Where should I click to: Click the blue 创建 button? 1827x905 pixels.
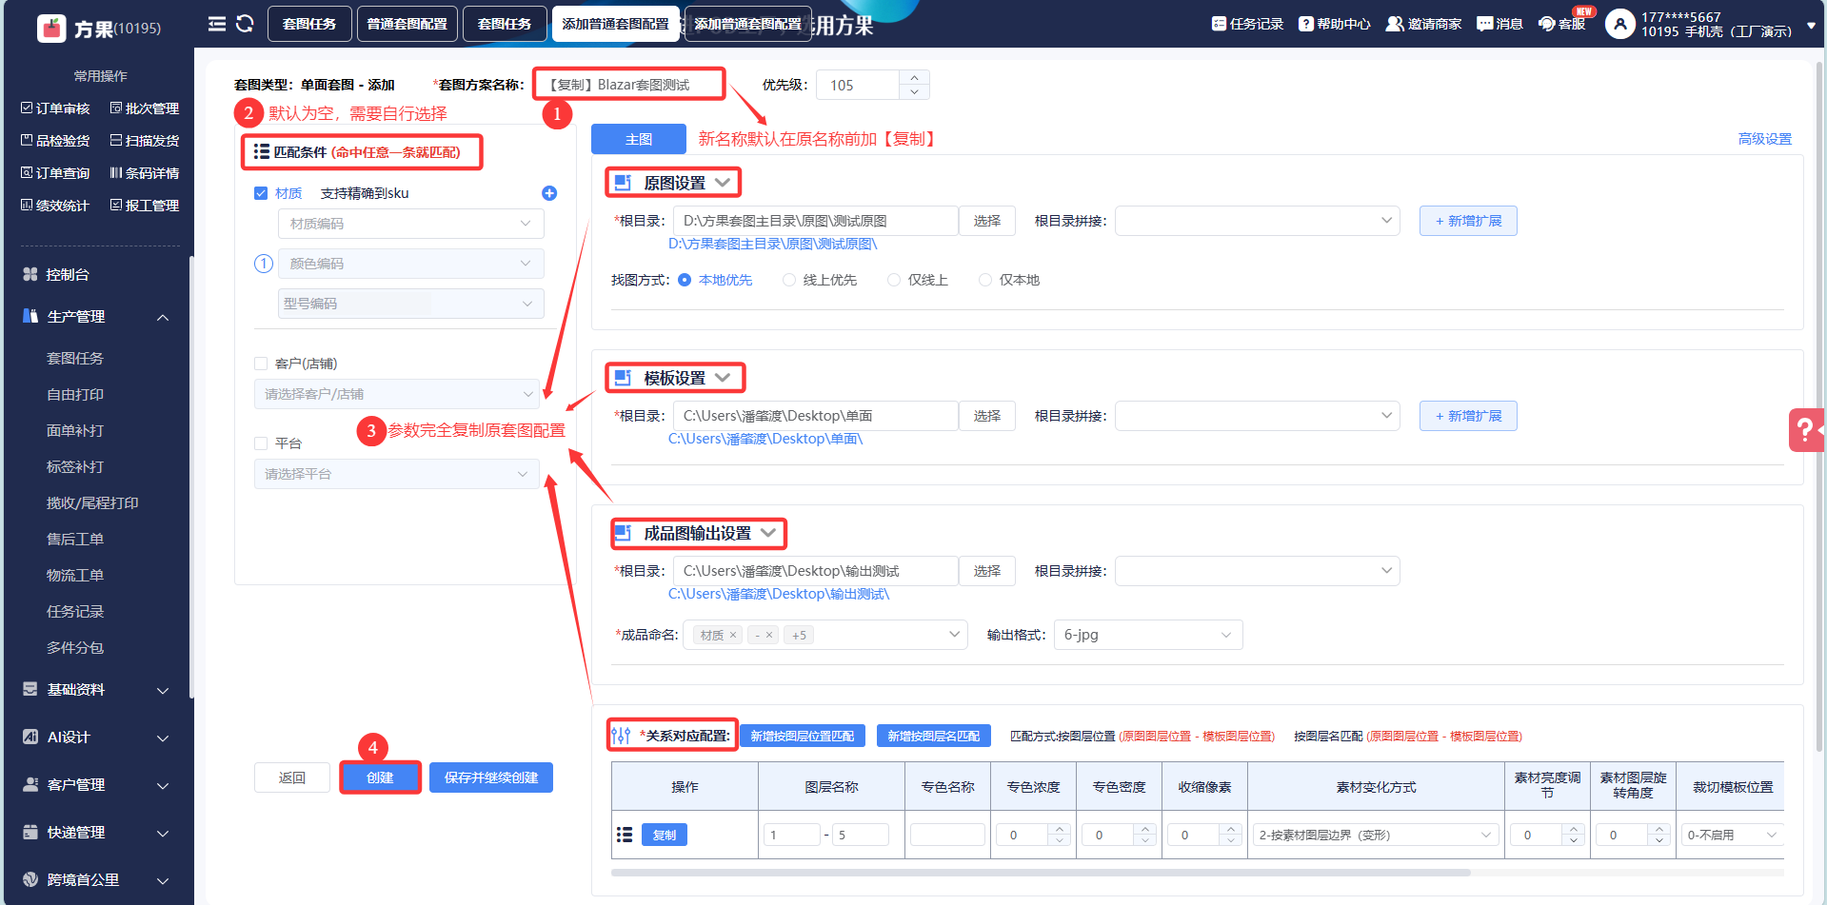380,777
